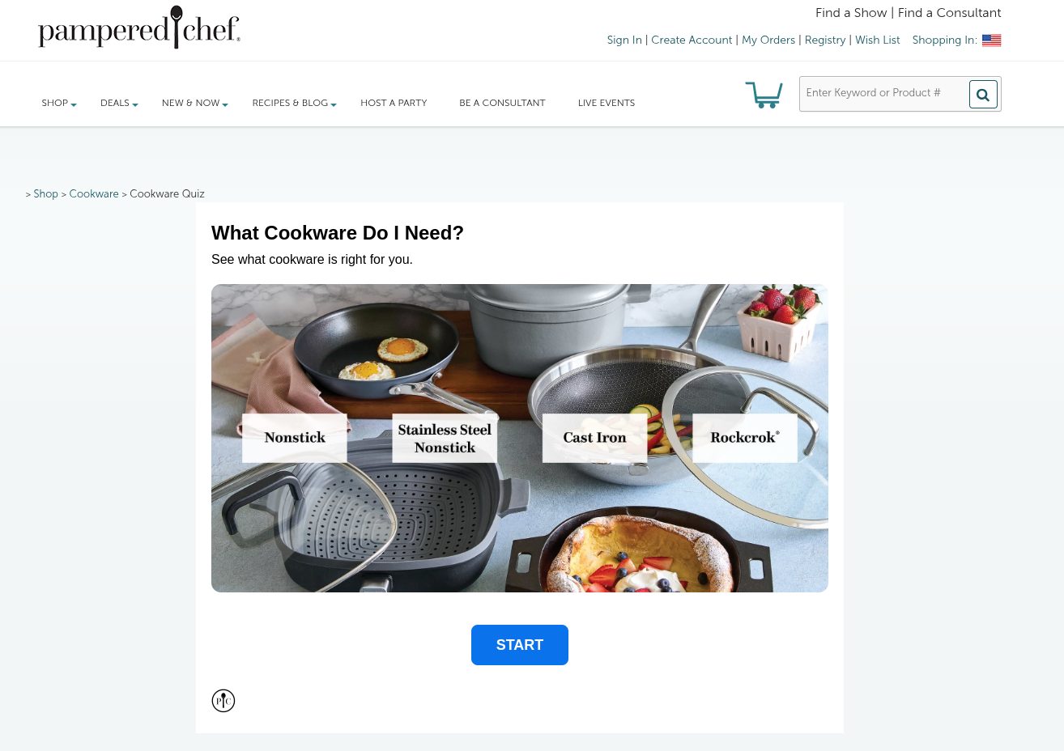Click the search magnifier button
The height and width of the screenshot is (751, 1064).
coord(983,95)
